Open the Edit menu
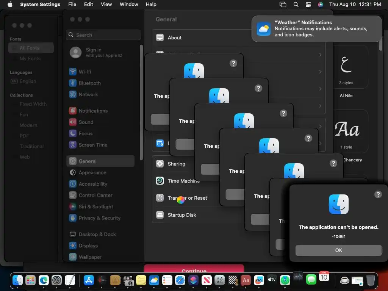This screenshot has height=291, width=388. coord(88,5)
